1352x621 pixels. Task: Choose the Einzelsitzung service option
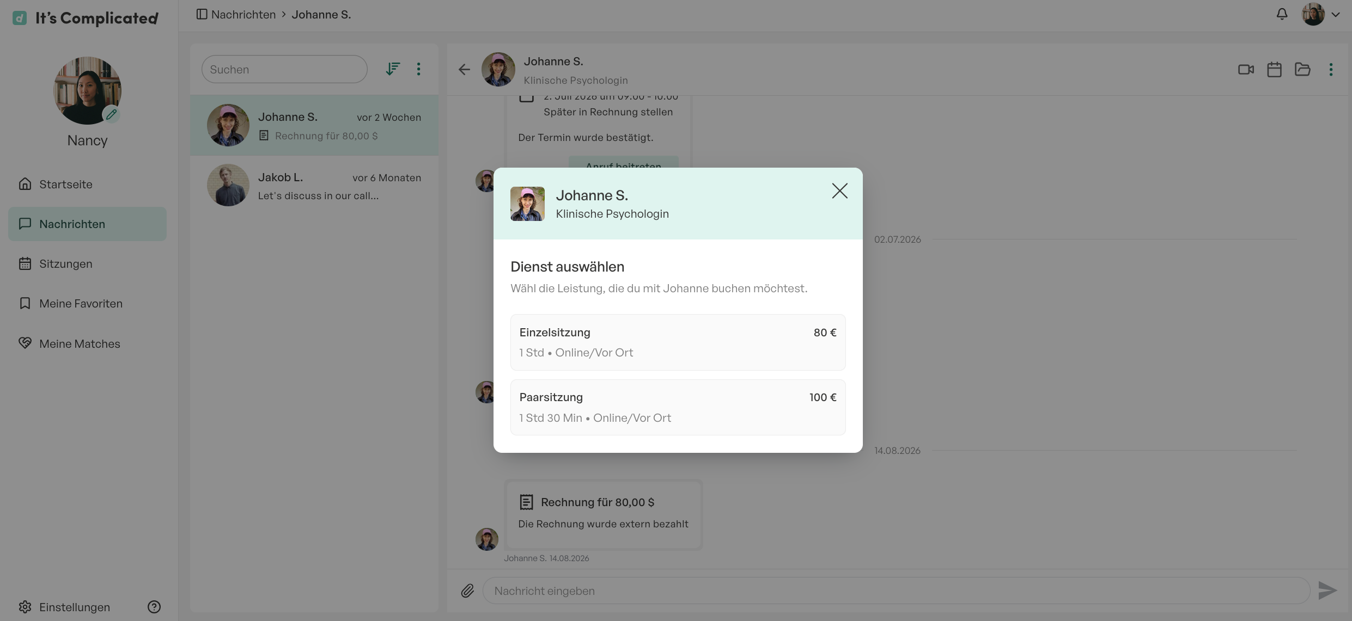pos(678,342)
